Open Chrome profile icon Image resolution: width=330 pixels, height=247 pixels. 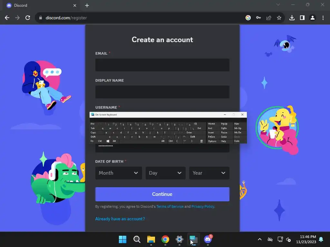pos(313,18)
